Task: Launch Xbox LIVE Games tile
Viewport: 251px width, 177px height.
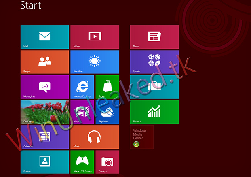Action: pyautogui.click(x=82, y=162)
